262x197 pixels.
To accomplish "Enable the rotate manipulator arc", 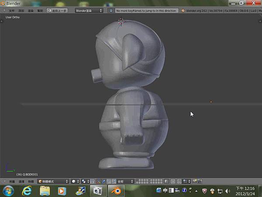I will [109, 181].
